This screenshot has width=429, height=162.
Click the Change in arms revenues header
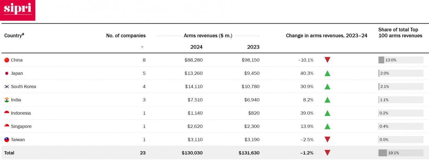tap(326, 36)
